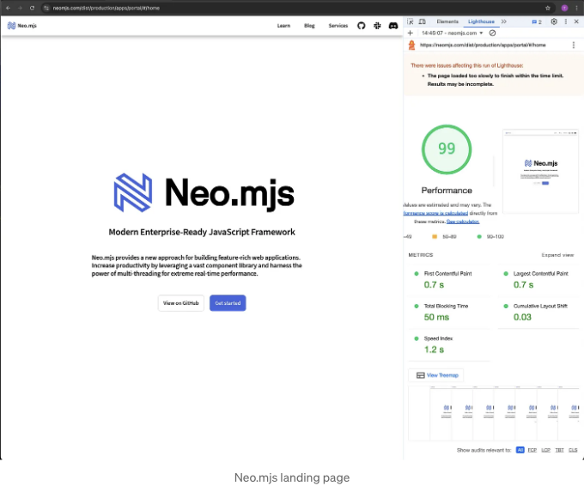Filter audits by FCP
The height and width of the screenshot is (486, 584).
click(532, 450)
